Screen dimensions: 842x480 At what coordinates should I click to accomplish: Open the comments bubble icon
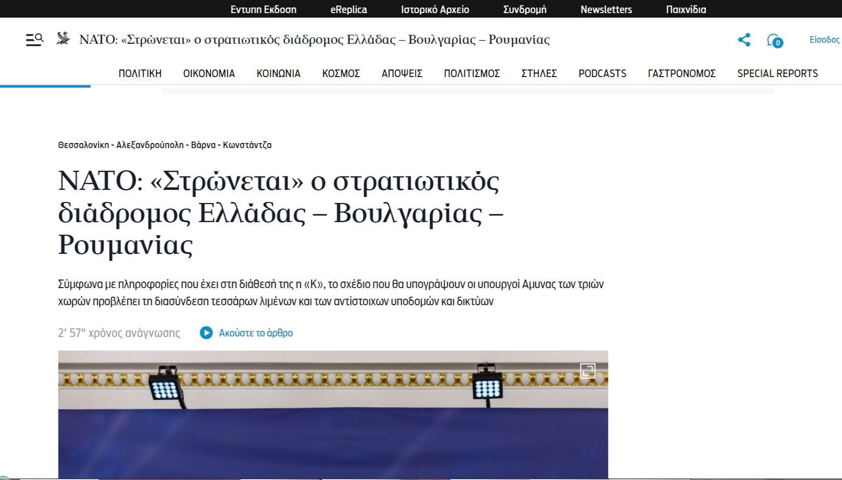775,40
